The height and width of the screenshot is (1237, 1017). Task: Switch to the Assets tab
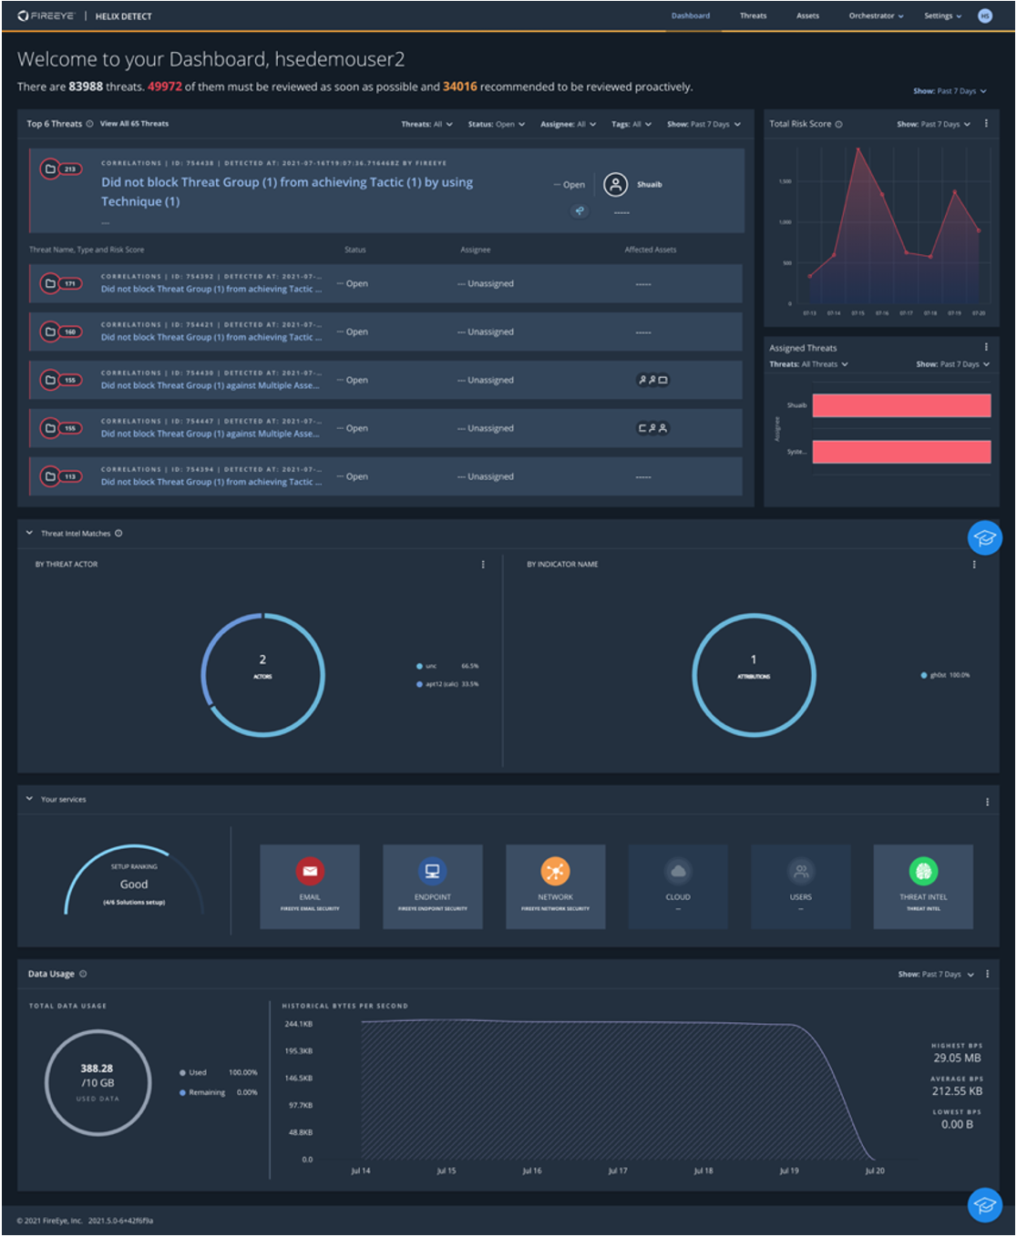[807, 15]
